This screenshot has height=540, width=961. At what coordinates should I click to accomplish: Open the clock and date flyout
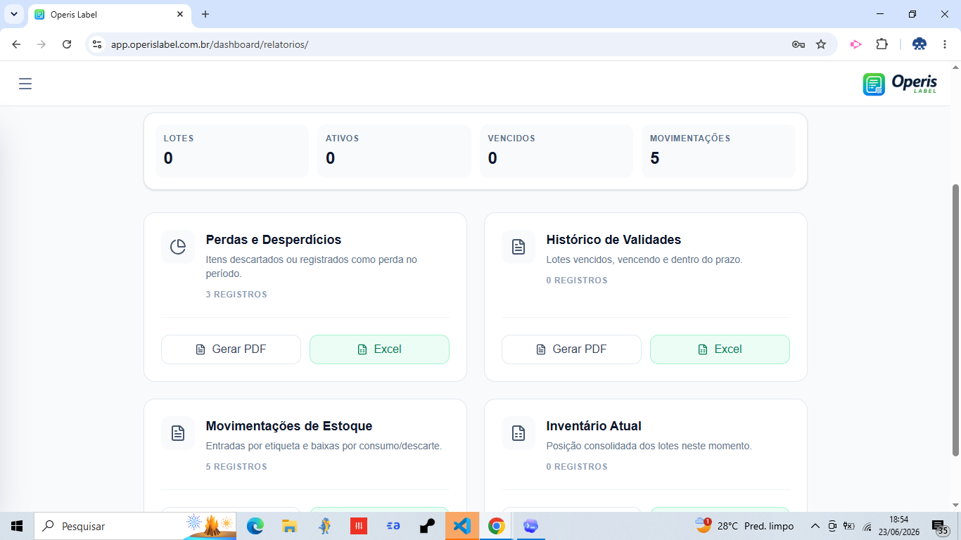coord(898,526)
